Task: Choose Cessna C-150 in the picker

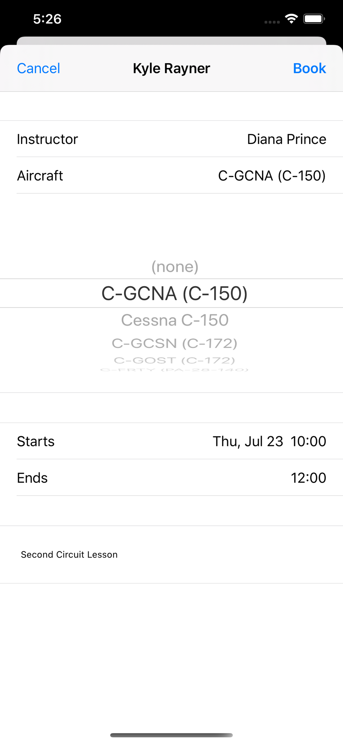Action: click(x=175, y=320)
